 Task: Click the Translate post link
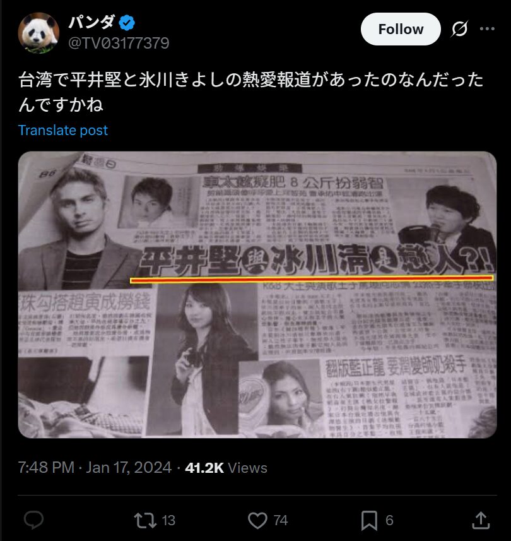pyautogui.click(x=63, y=131)
